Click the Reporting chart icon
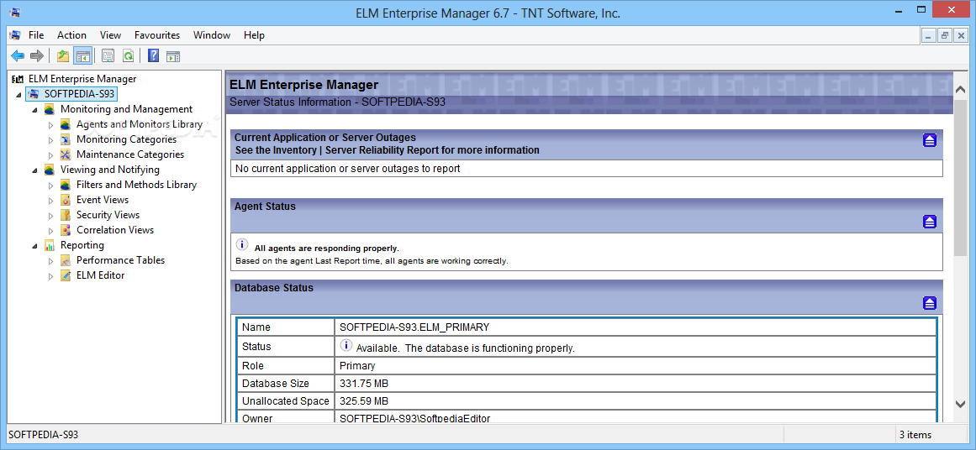 click(x=49, y=245)
